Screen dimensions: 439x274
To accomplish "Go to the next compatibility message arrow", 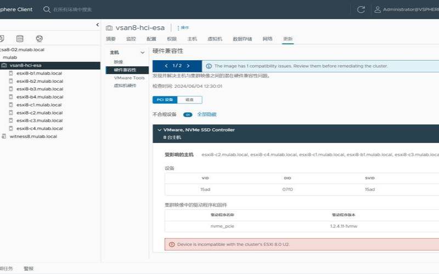I will [188, 66].
